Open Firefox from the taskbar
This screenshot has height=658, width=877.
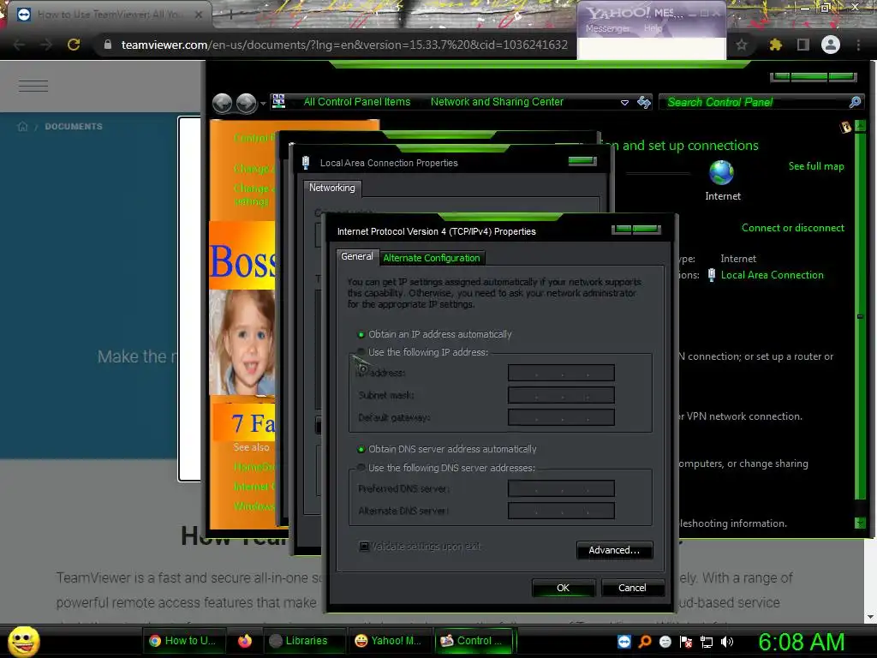(245, 641)
